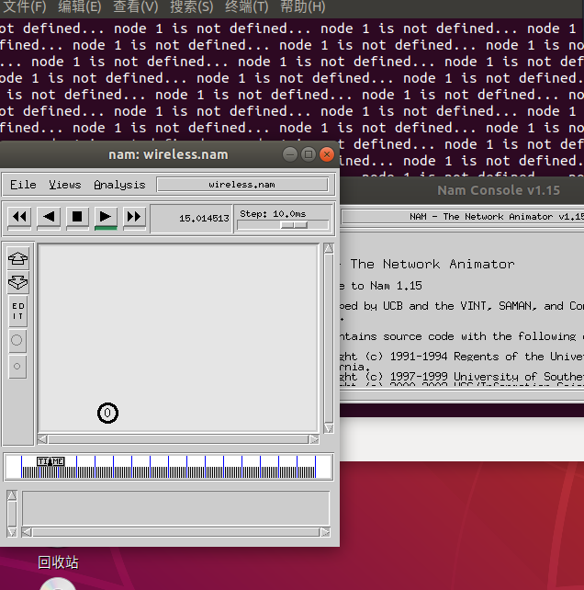
Task: Click the current time 15.014513 display
Action: (191, 219)
